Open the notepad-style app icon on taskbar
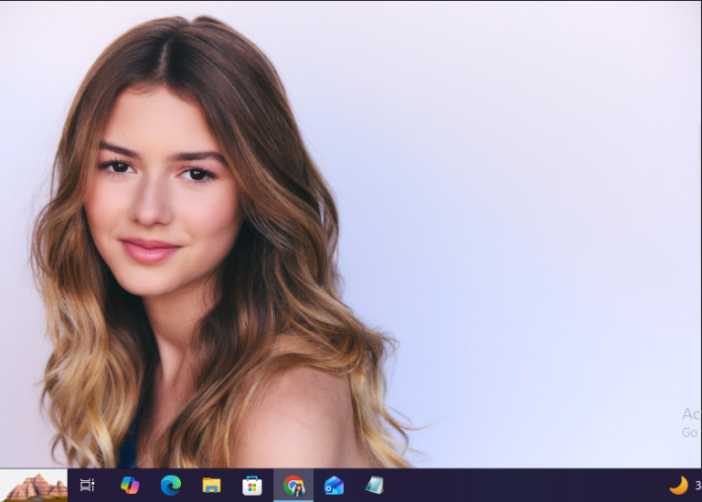The width and height of the screenshot is (702, 502). 375,486
